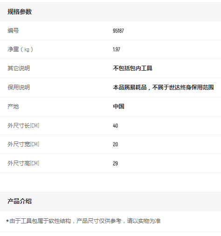Select the 产地 label
This screenshot has height=236, width=221.
(x=13, y=107)
